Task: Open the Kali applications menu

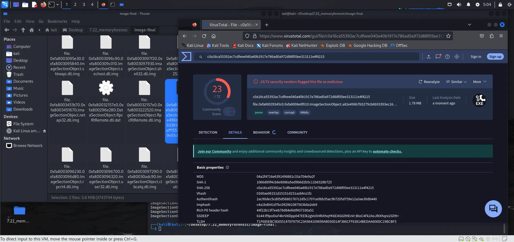Action: pos(5,4)
